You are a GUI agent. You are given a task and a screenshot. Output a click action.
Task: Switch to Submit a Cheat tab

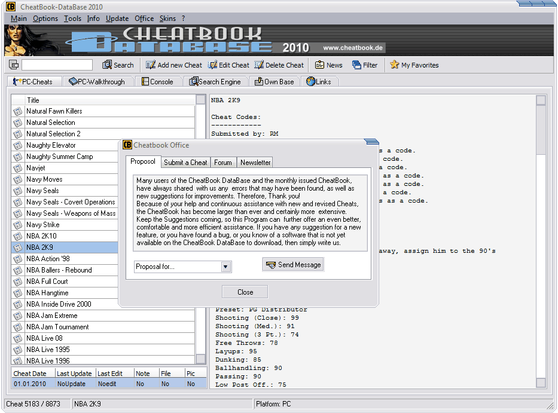point(185,162)
